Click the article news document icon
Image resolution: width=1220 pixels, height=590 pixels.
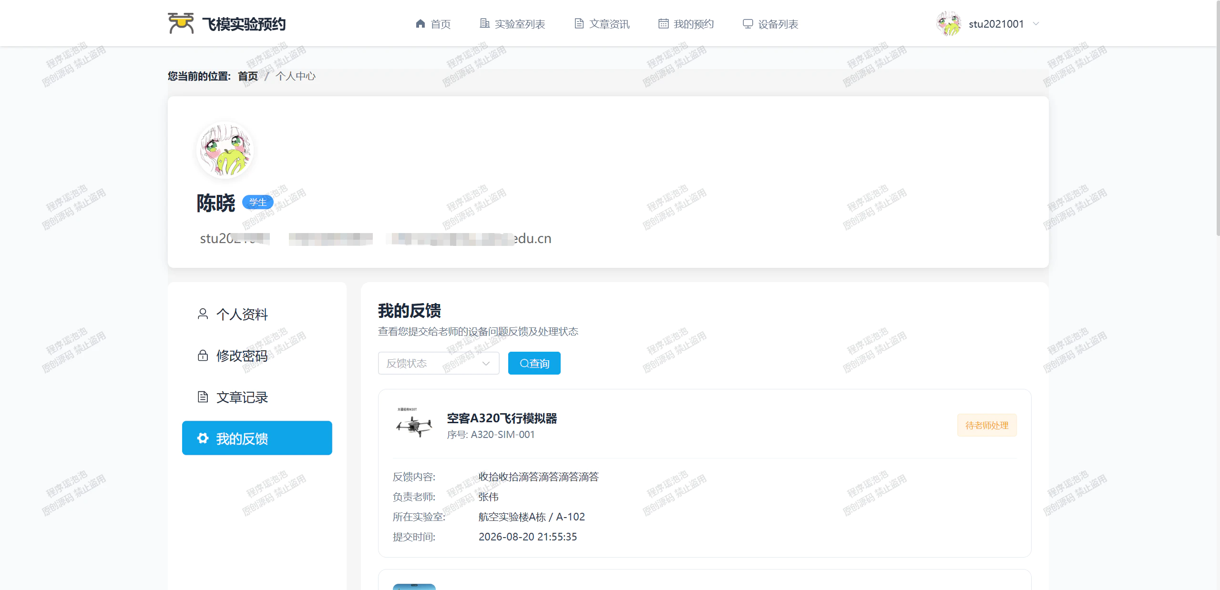(x=579, y=23)
